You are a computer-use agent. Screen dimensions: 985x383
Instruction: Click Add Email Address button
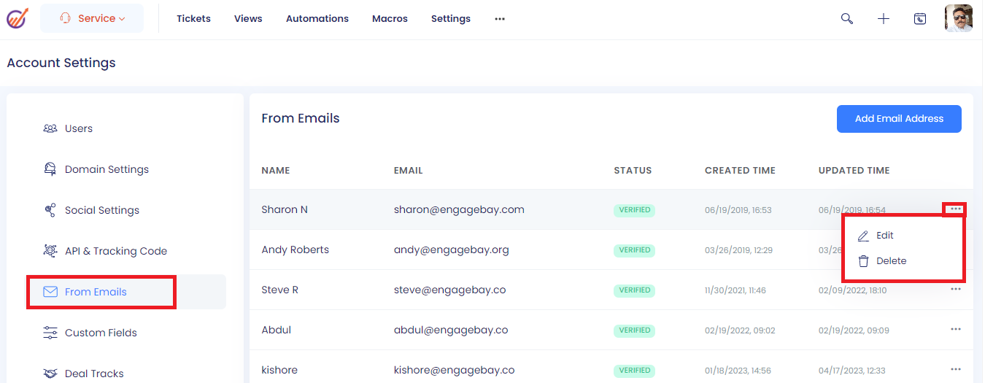pyautogui.click(x=899, y=119)
